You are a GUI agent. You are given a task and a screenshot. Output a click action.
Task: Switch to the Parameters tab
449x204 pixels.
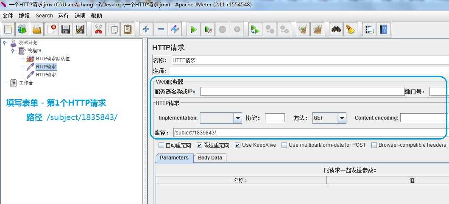tap(174, 158)
